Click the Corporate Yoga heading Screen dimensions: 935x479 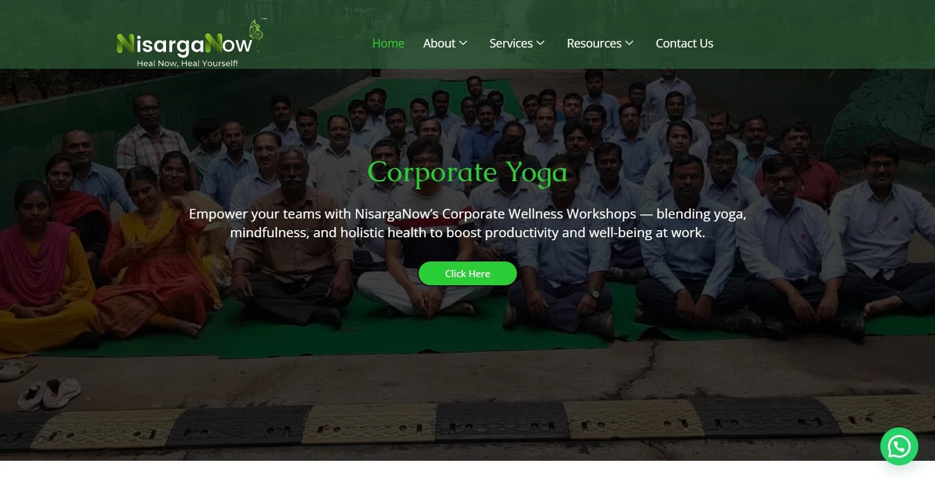tap(467, 172)
